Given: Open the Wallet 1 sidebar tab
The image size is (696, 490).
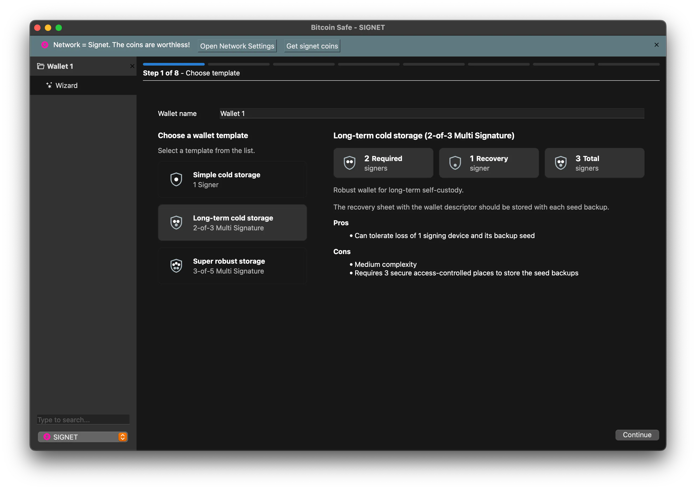Looking at the screenshot, I should coord(83,66).
